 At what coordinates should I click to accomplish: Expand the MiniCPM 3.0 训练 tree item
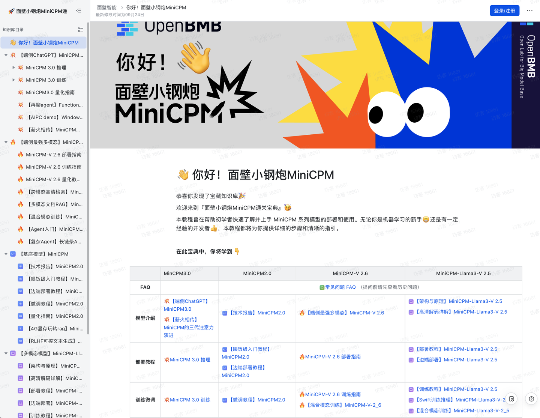14,80
